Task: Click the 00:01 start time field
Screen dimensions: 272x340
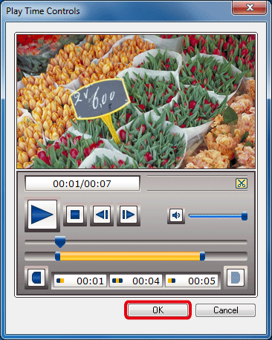Action: coord(80,281)
